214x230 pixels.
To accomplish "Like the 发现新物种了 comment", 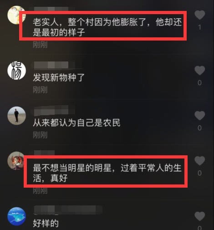I will click(x=199, y=71).
